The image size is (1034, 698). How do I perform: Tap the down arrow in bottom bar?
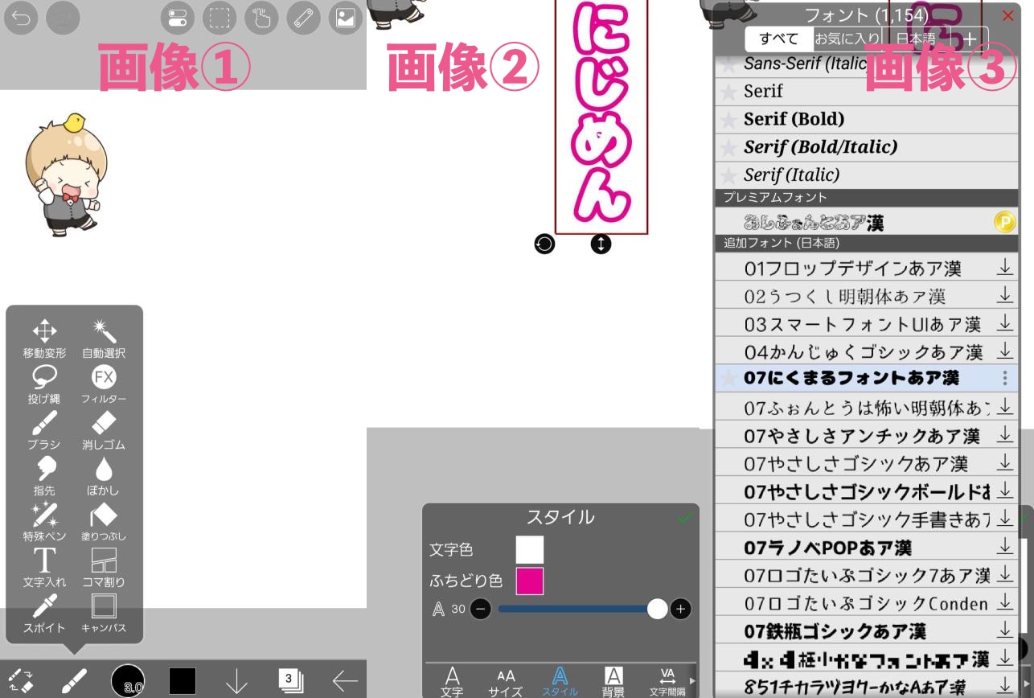[236, 681]
